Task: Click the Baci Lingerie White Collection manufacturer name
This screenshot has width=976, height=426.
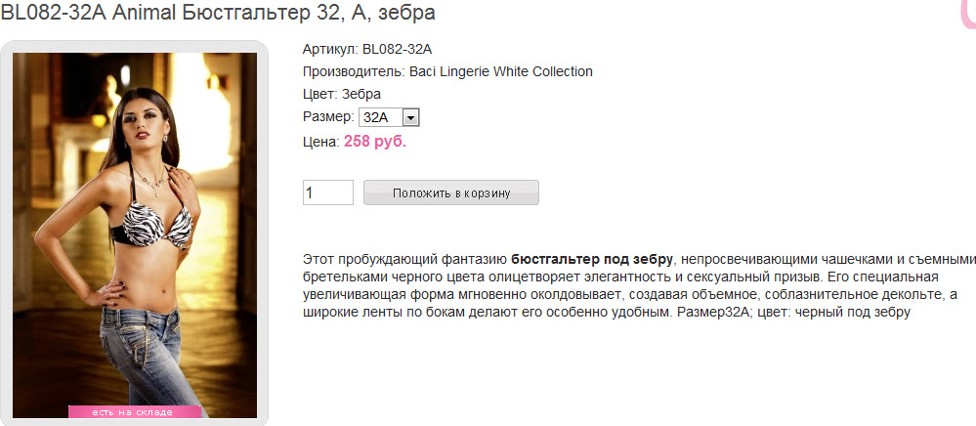Action: coord(501,71)
